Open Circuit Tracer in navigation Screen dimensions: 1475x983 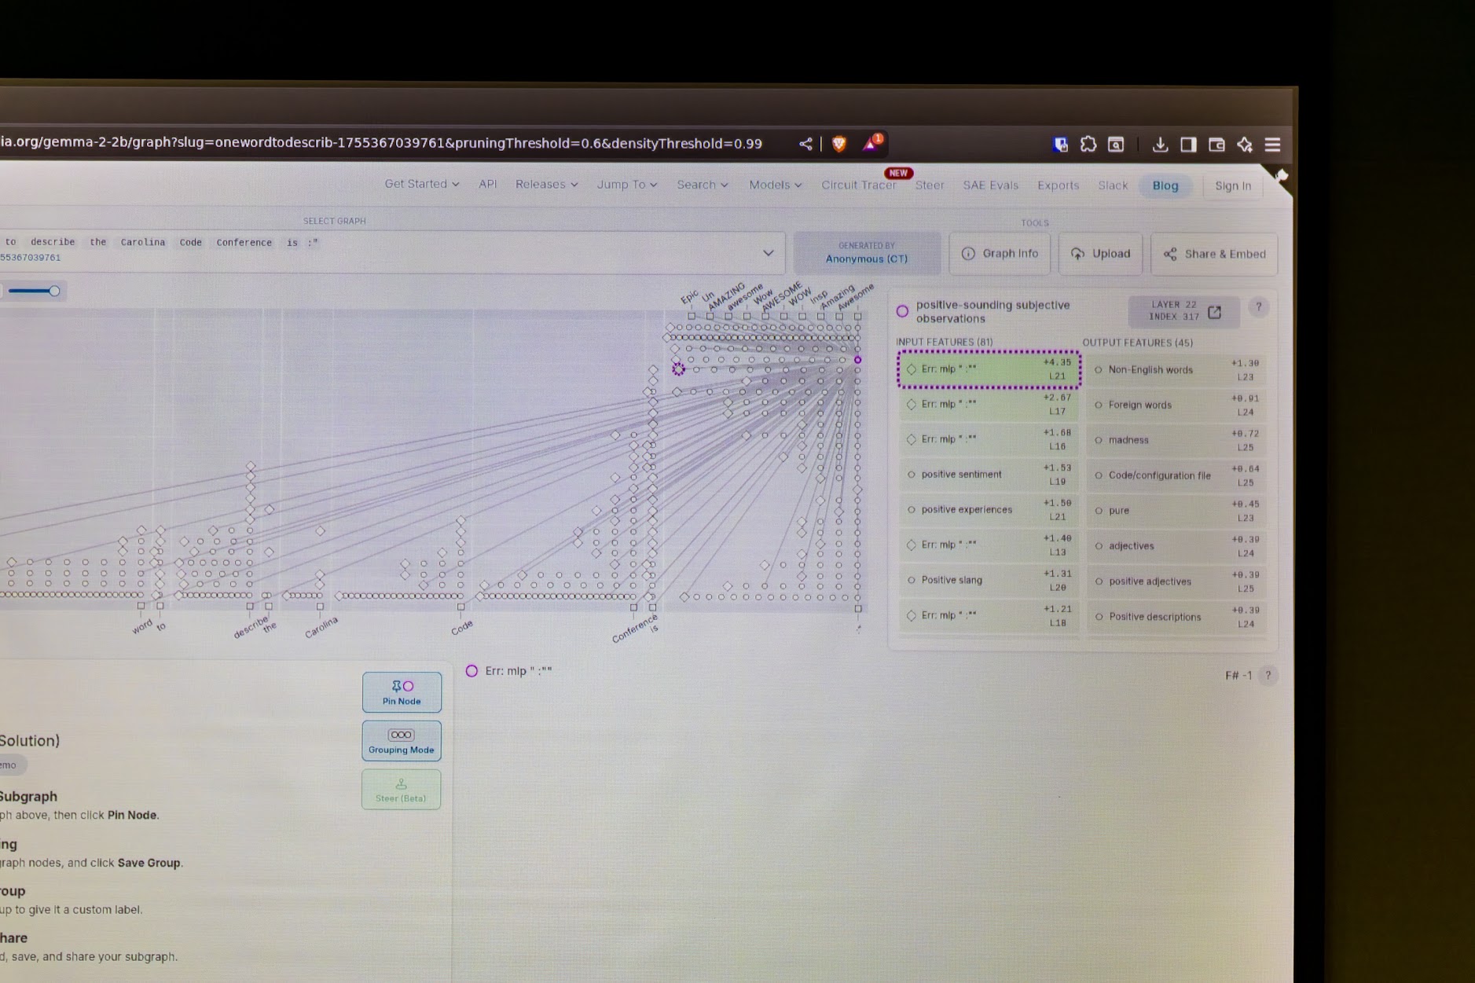pyautogui.click(x=859, y=185)
